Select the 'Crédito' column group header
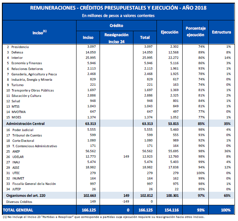The height and width of the screenshot is (221, 238). click(x=116, y=26)
